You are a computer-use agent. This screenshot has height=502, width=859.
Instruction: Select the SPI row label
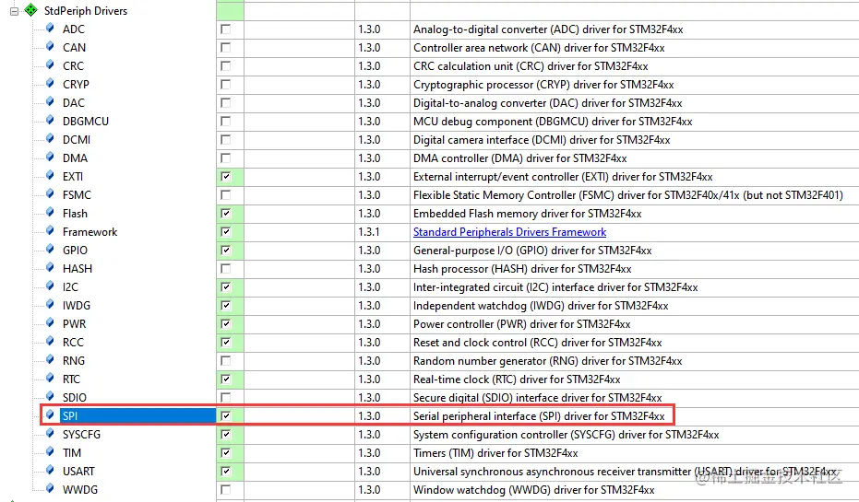69,416
